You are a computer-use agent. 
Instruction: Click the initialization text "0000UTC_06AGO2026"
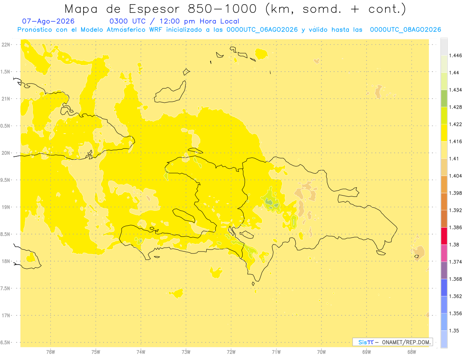262,30
